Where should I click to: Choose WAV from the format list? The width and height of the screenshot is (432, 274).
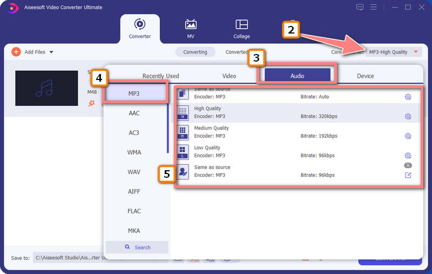tap(134, 172)
